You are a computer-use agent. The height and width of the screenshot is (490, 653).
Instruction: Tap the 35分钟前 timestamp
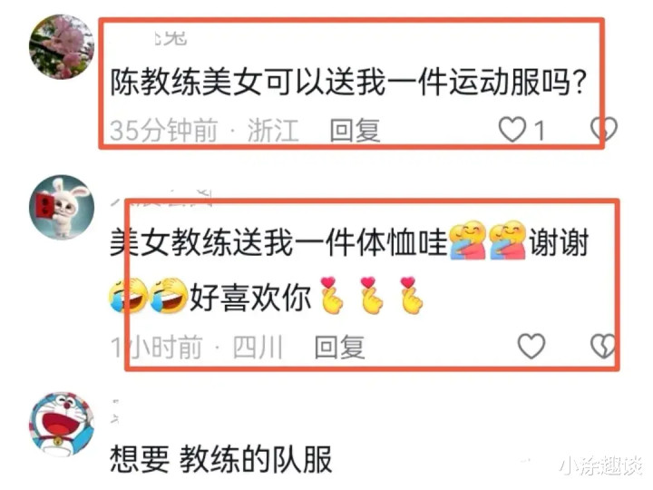[163, 130]
